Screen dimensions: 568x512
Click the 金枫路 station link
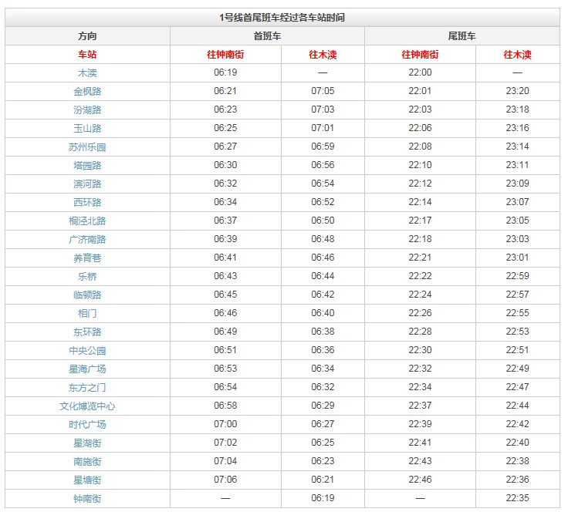tap(87, 92)
